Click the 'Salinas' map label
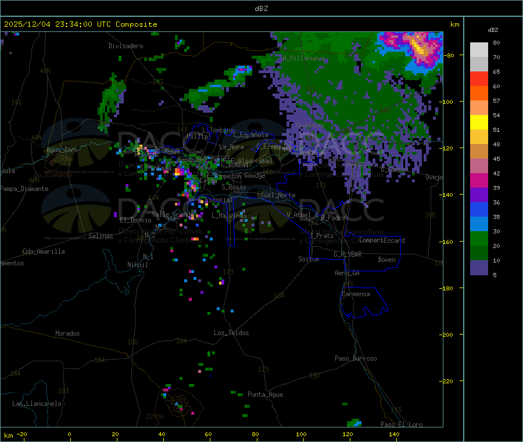 101,236
